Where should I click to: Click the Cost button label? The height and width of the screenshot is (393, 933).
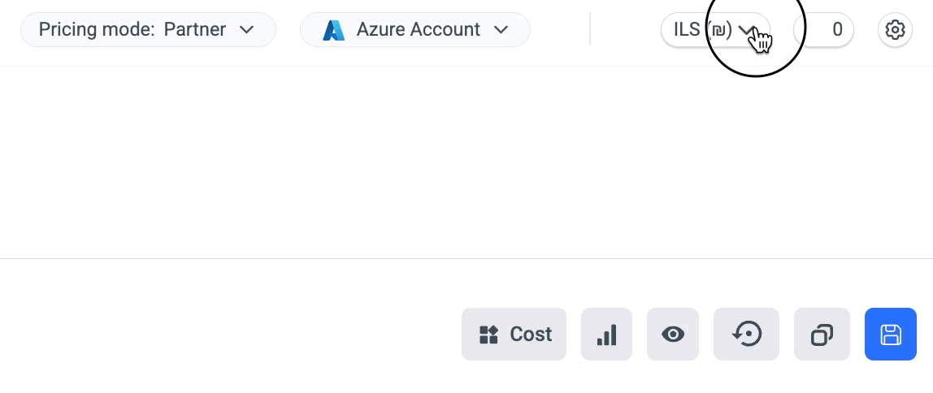click(x=531, y=335)
